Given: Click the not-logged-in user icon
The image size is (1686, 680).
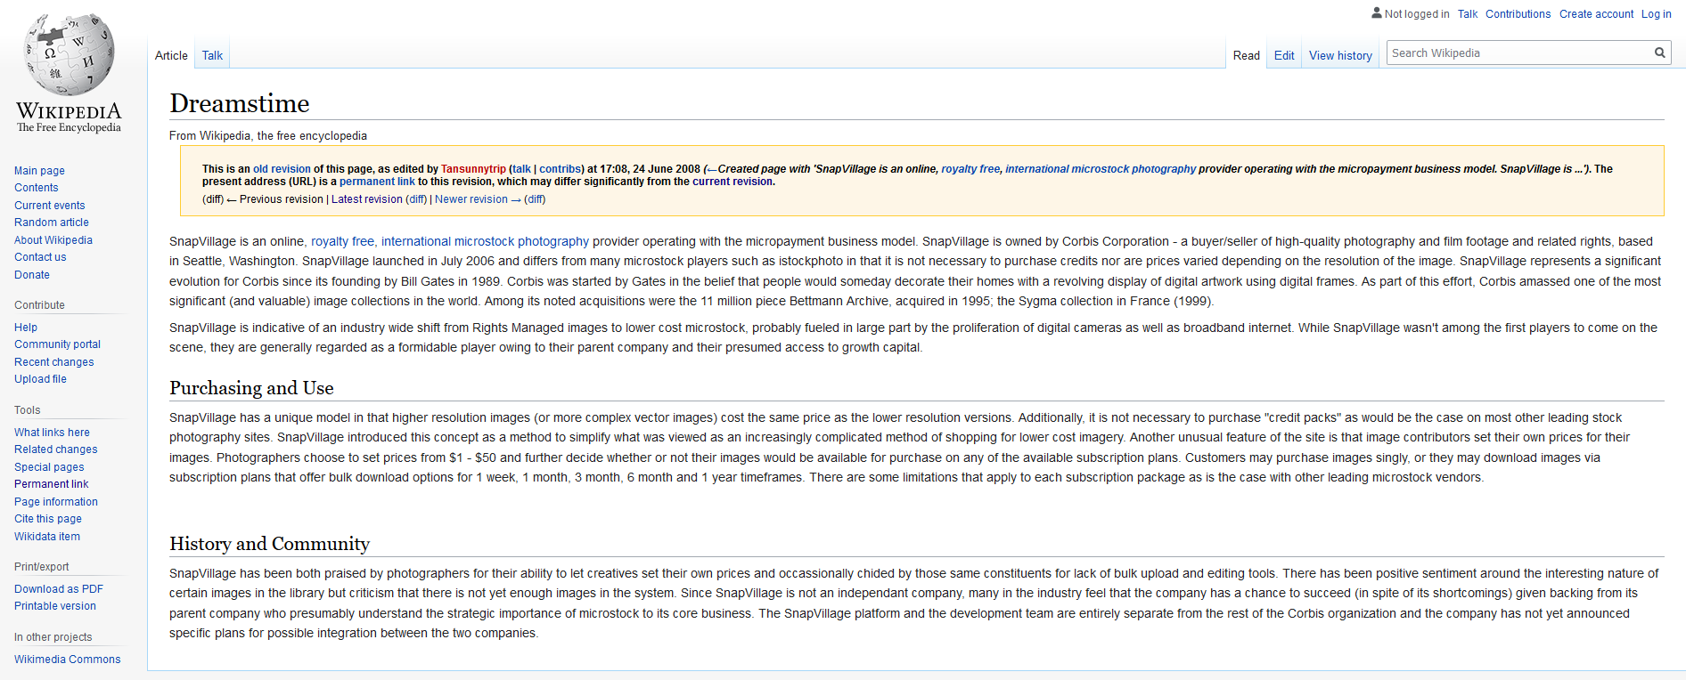Looking at the screenshot, I should click(x=1377, y=13).
